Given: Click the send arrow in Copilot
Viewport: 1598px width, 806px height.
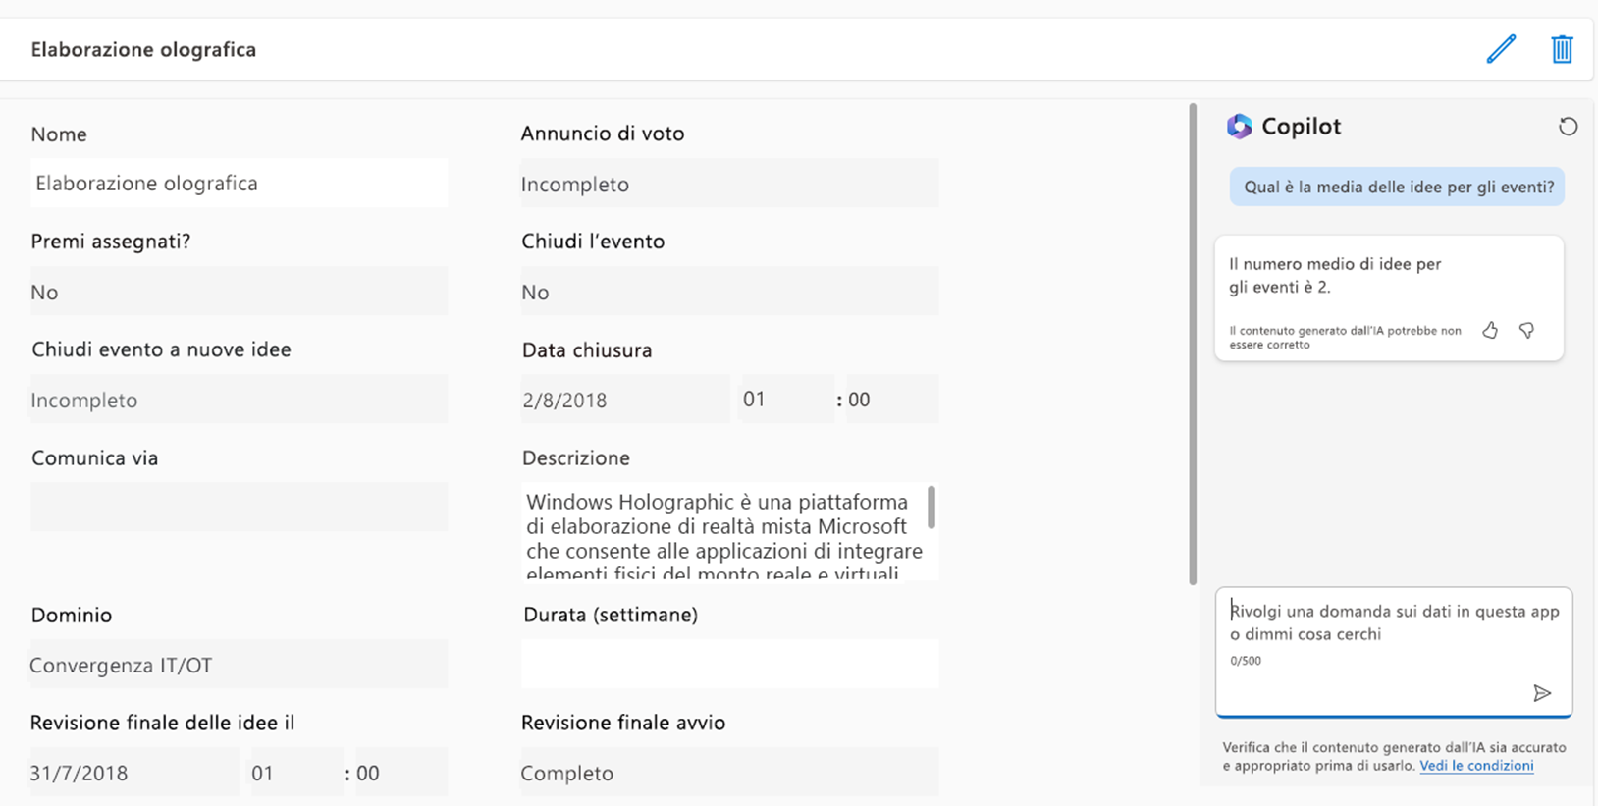Looking at the screenshot, I should (x=1542, y=693).
